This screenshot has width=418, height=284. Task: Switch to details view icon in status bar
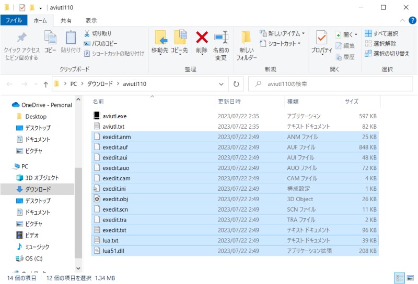[399, 278]
